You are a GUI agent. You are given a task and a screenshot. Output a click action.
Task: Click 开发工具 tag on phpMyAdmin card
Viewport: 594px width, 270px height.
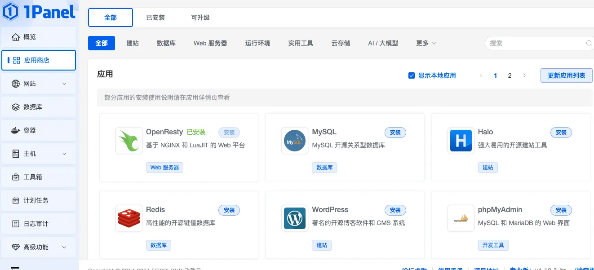pos(493,245)
